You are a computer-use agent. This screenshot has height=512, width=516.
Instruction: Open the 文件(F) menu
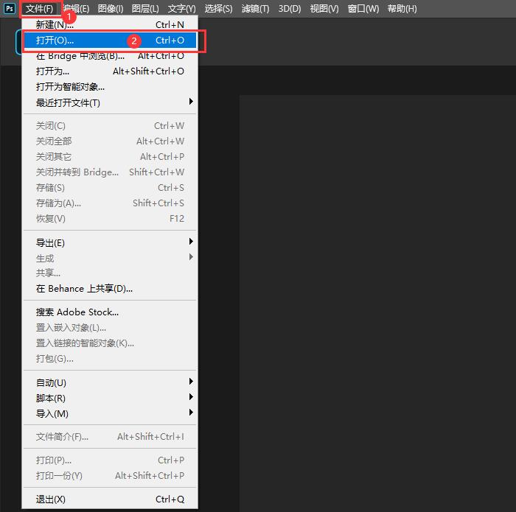pyautogui.click(x=40, y=9)
